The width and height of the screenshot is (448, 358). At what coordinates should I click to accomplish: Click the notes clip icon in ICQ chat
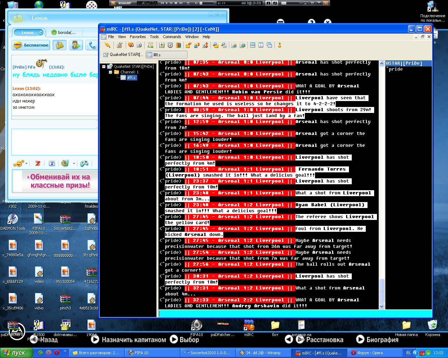(x=59, y=45)
